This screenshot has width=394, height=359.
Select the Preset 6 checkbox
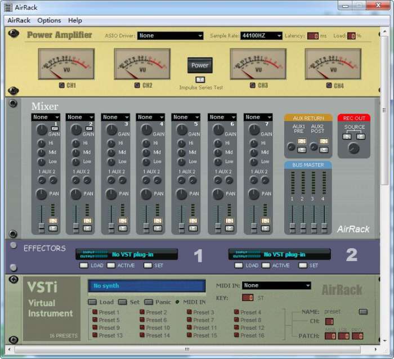pos(142,320)
